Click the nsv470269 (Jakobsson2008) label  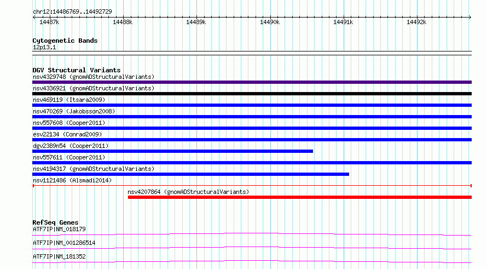click(74, 111)
